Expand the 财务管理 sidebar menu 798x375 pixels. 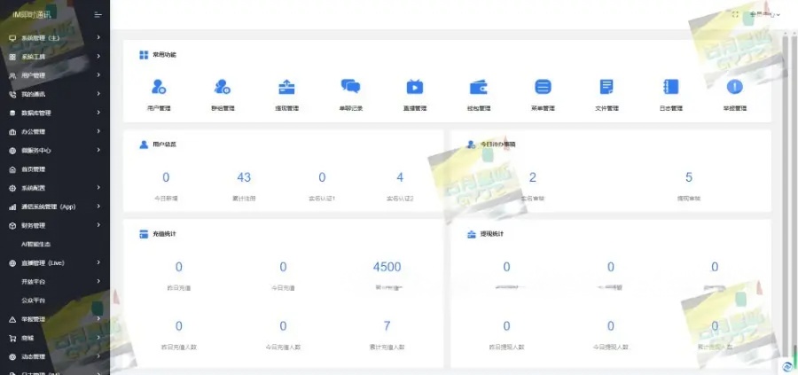[53, 225]
